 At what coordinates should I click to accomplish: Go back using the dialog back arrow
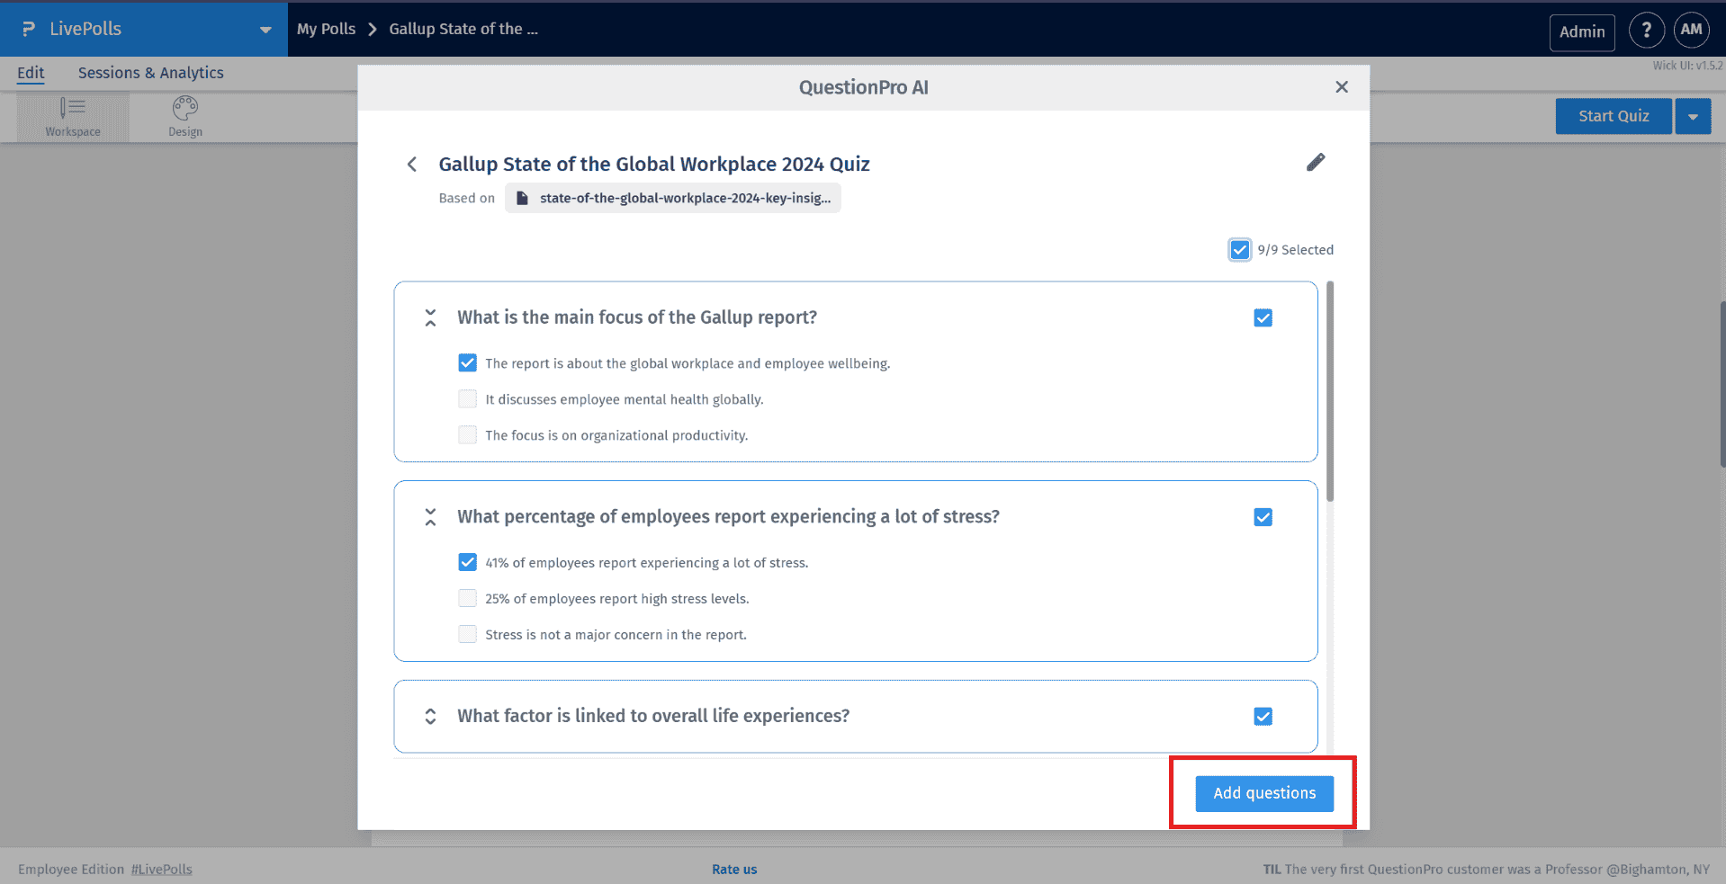(412, 164)
